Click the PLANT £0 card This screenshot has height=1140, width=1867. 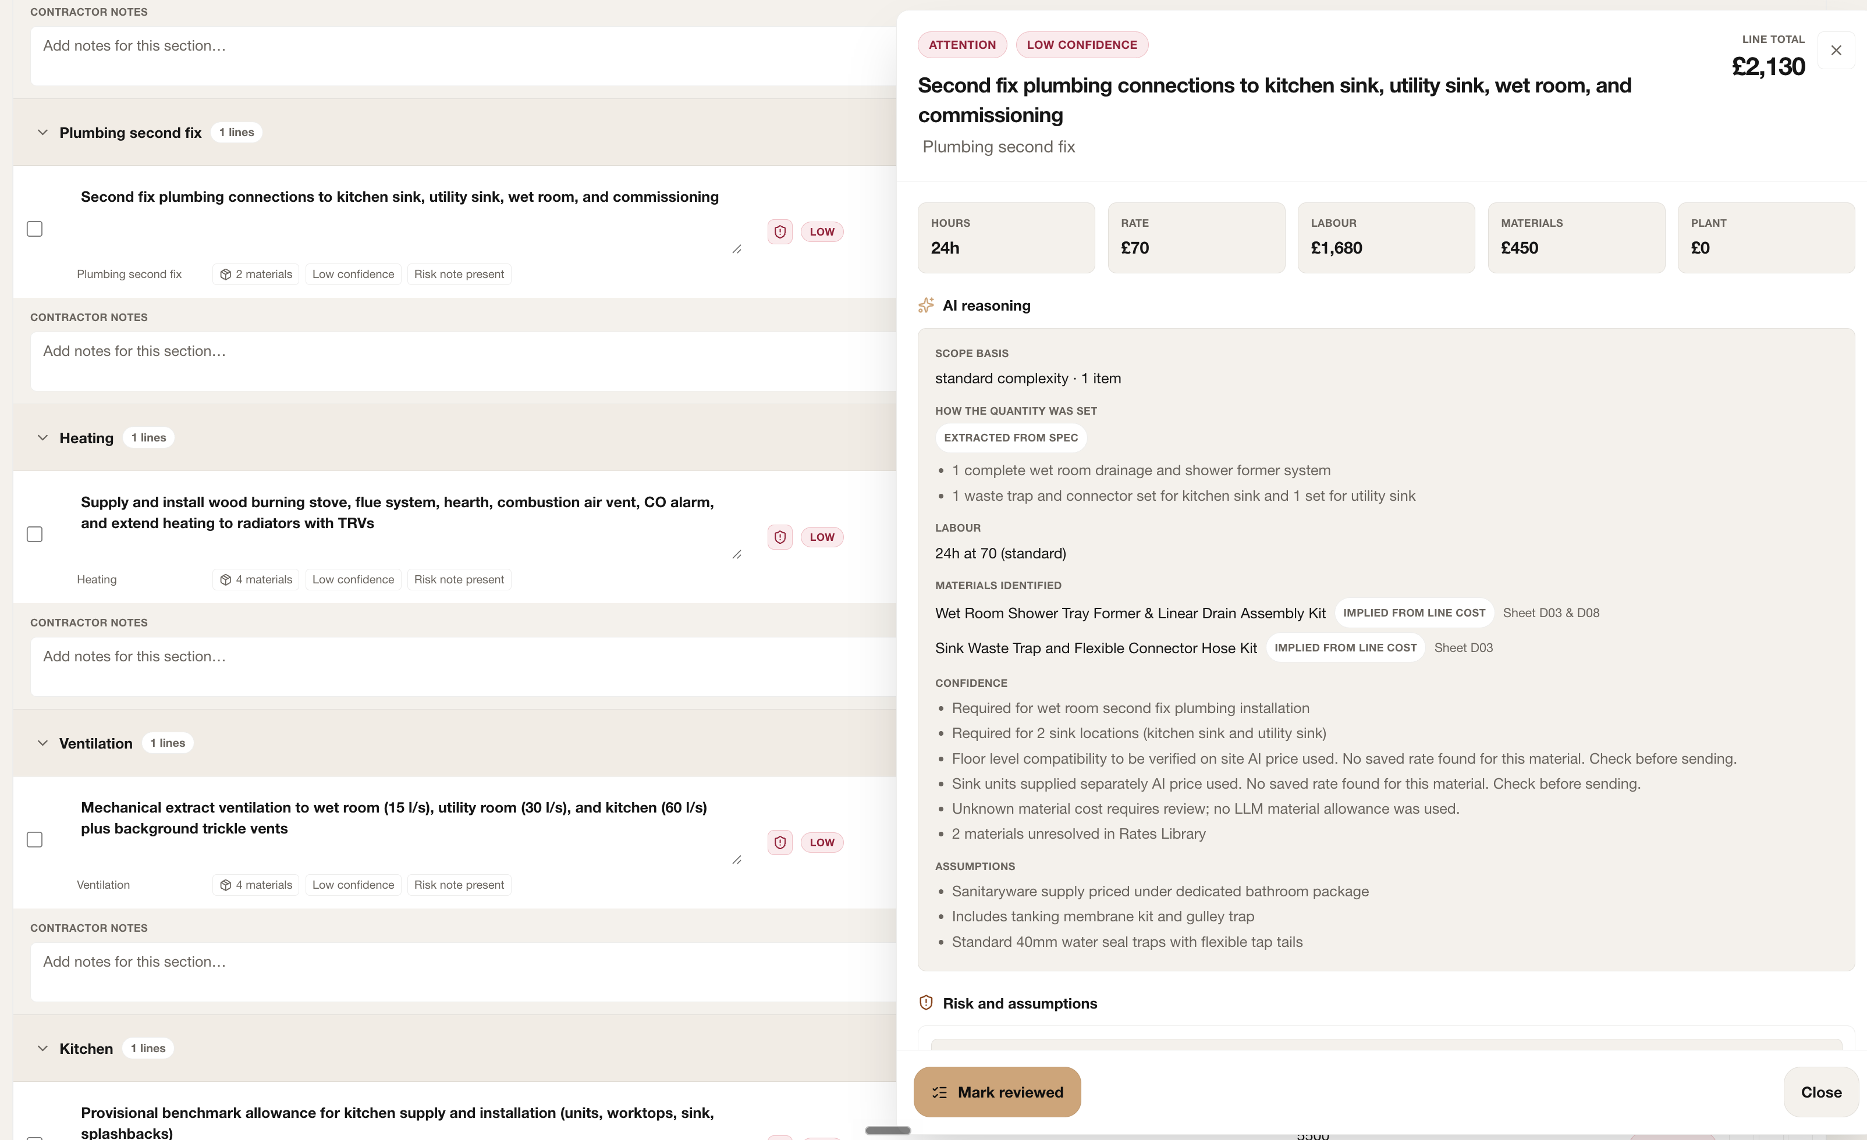click(1766, 237)
